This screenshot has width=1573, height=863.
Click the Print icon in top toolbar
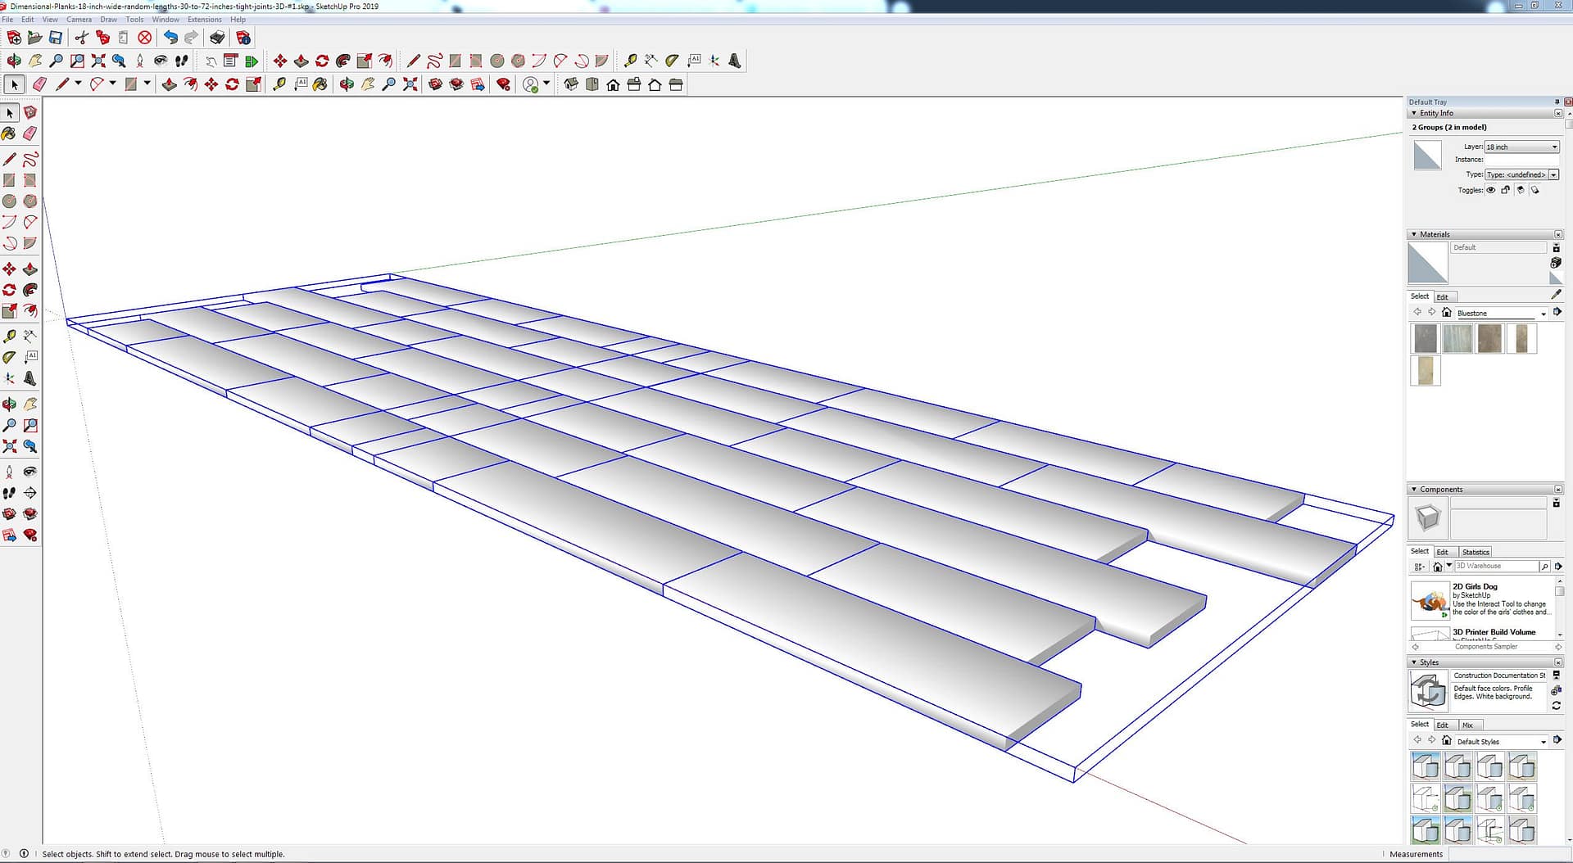217,38
